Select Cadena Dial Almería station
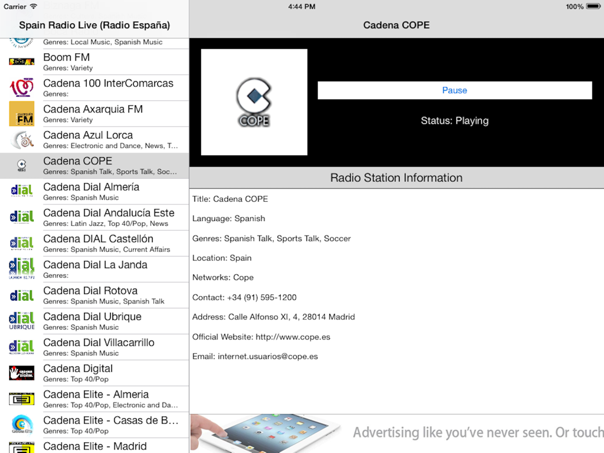This screenshot has width=604, height=453. tap(94, 191)
